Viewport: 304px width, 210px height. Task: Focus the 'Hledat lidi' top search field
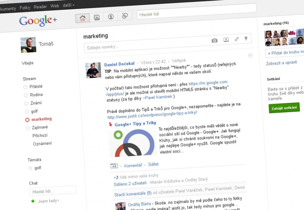pyautogui.click(x=197, y=11)
